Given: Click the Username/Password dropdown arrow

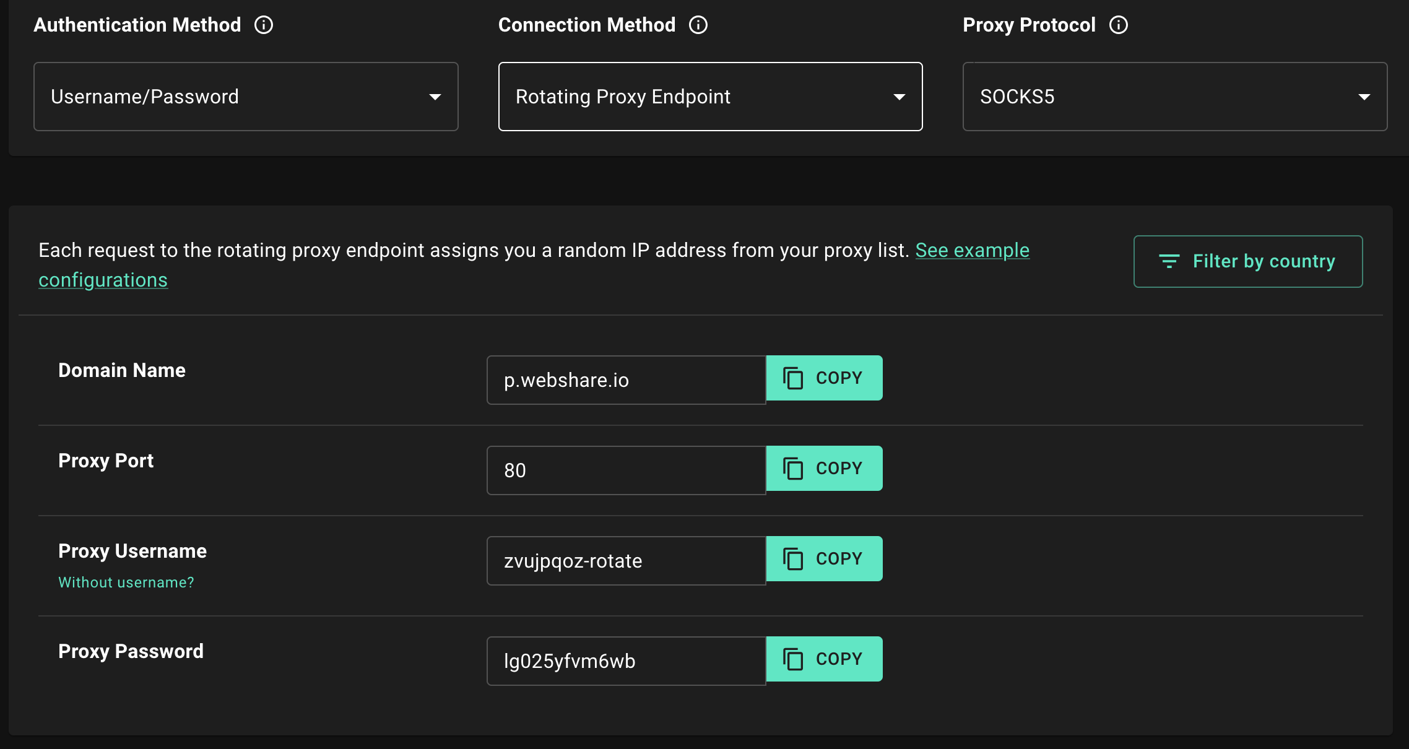Looking at the screenshot, I should point(435,97).
